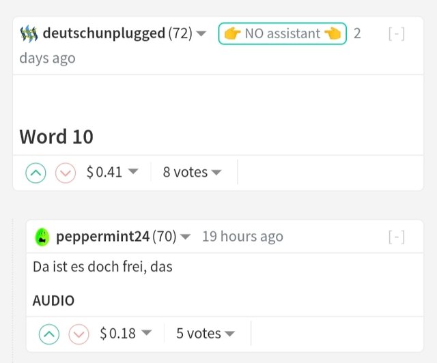Open payout details for $0.41
437x363 pixels.
click(x=112, y=172)
